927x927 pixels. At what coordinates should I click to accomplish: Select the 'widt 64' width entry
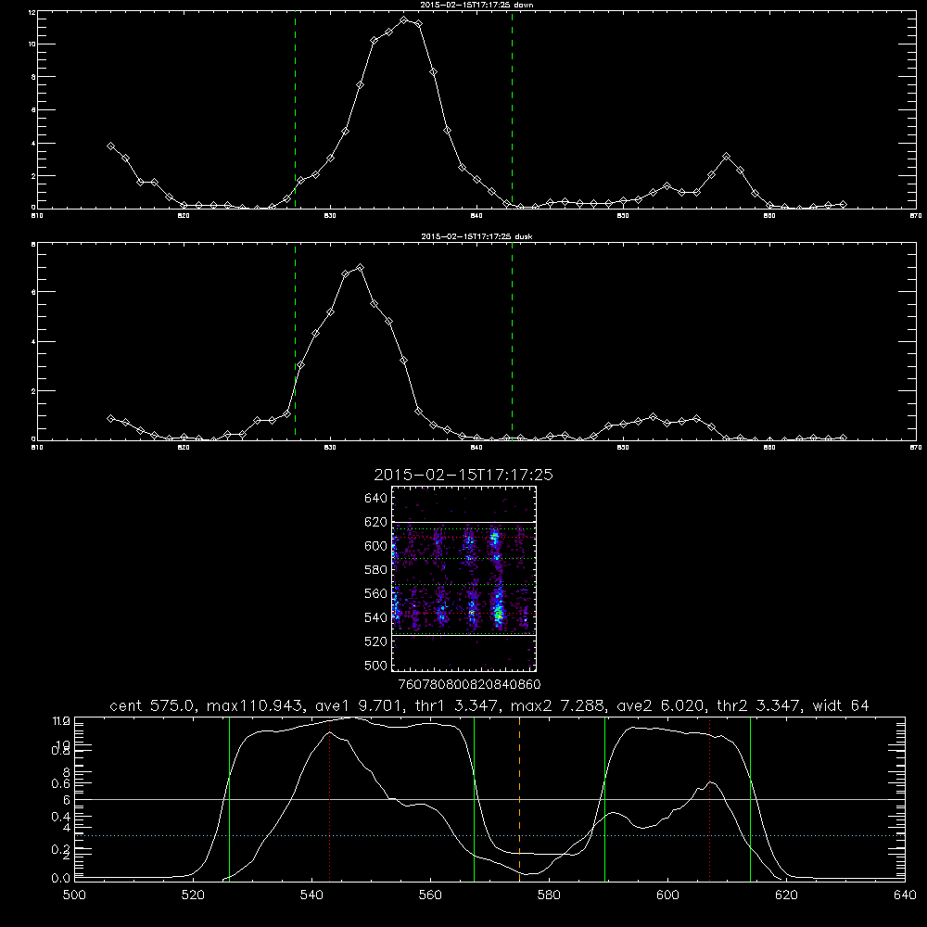coord(841,705)
